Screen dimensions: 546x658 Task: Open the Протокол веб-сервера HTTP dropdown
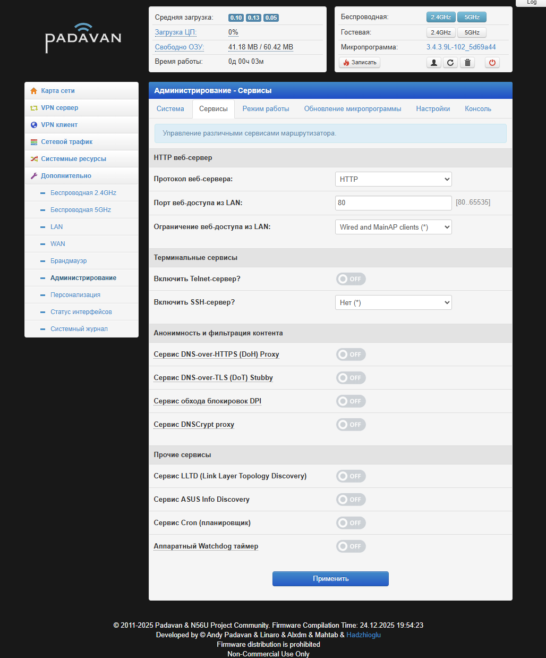(393, 179)
